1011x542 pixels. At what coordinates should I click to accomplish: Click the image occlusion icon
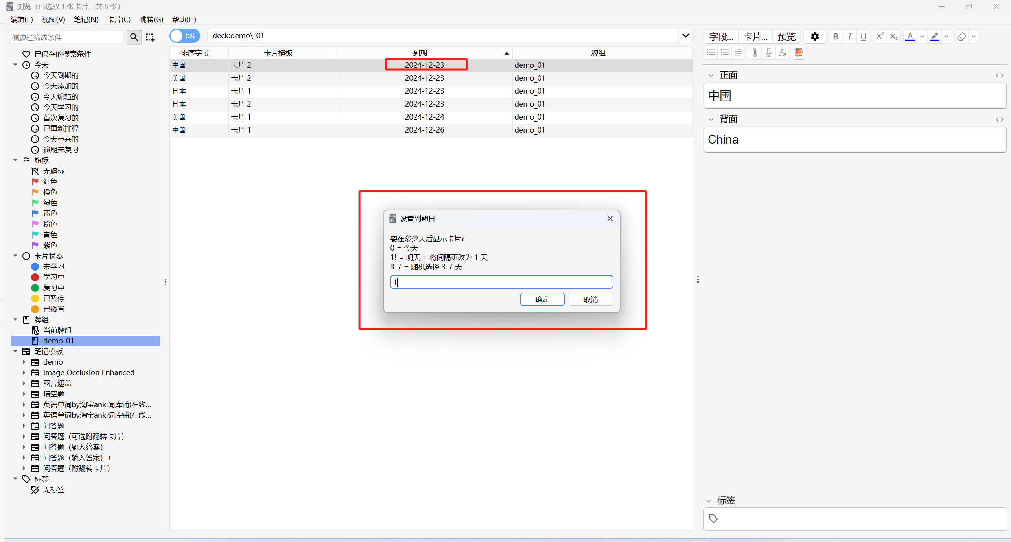point(799,53)
